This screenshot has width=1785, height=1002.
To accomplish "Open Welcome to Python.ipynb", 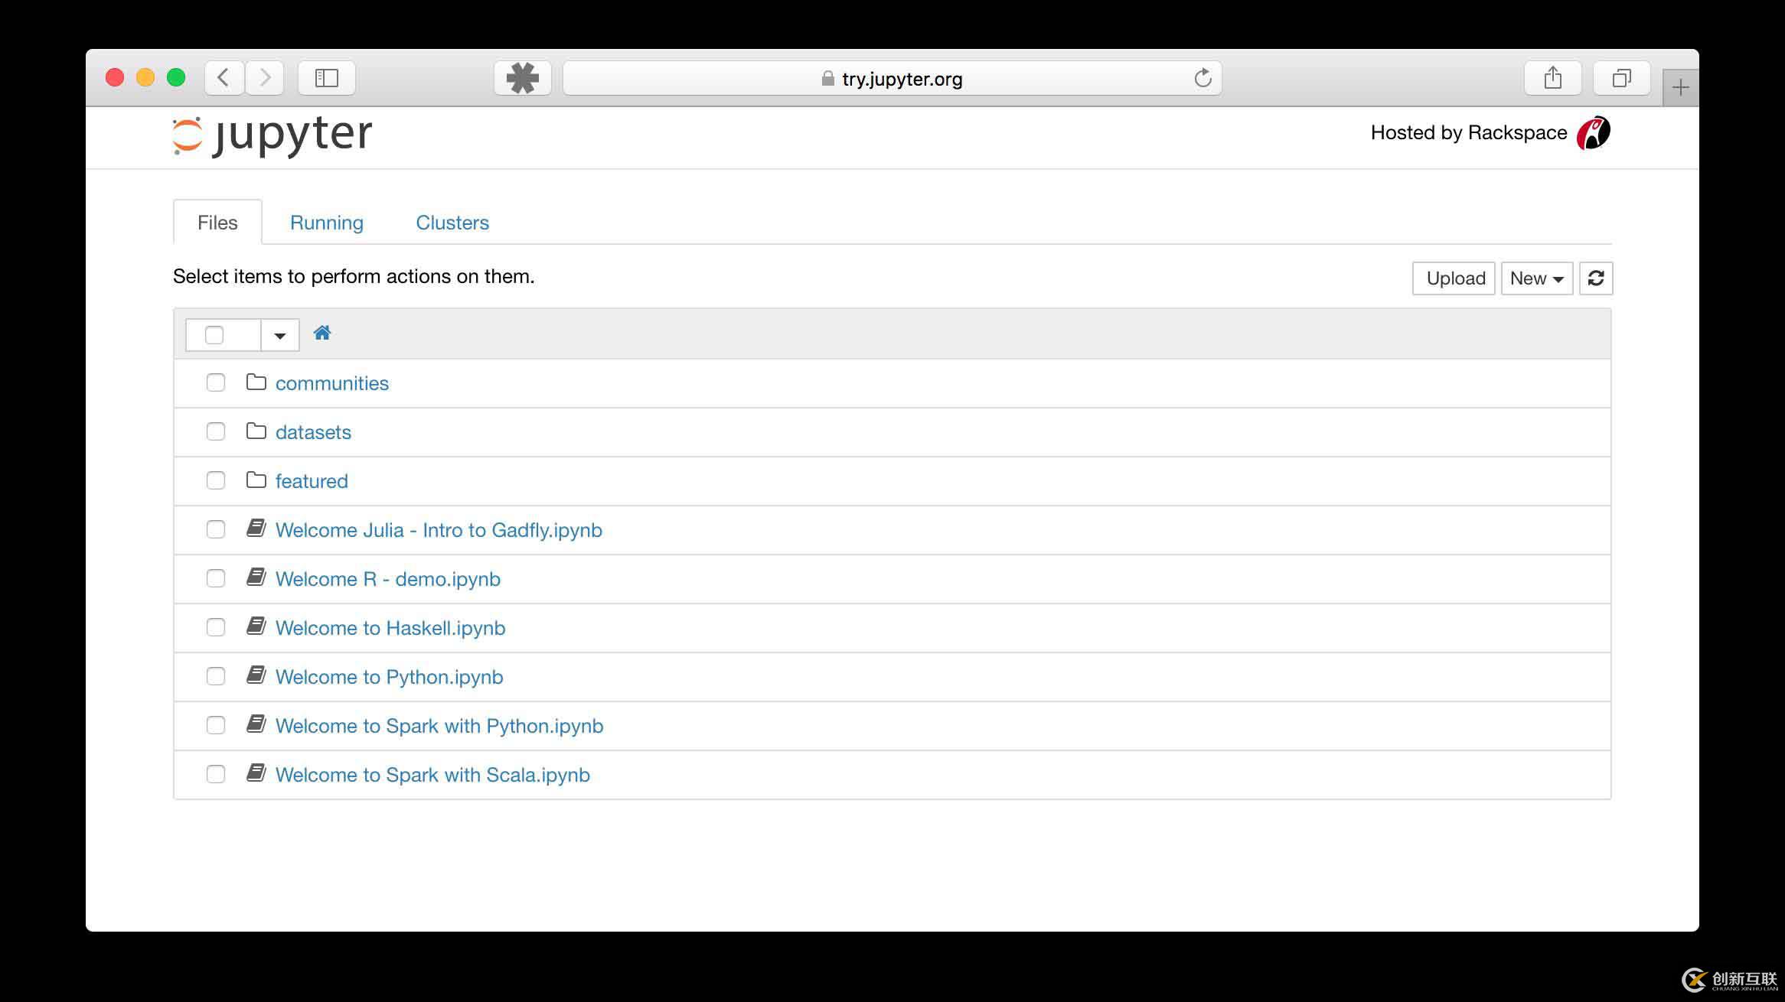I will [390, 677].
